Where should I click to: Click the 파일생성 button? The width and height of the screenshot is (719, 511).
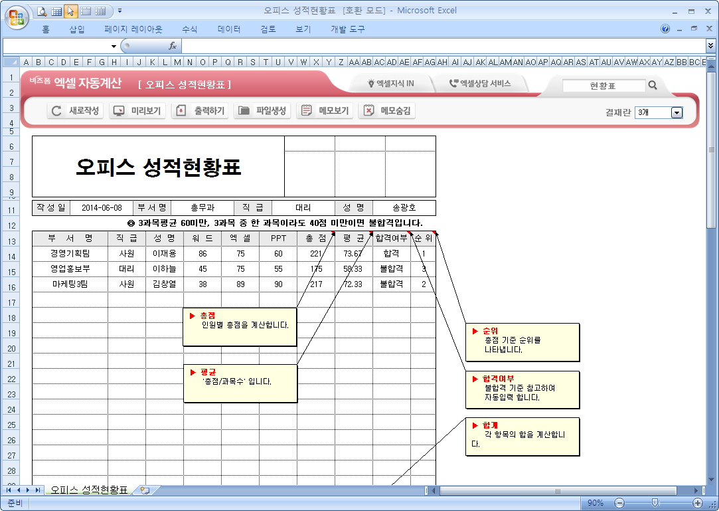tap(262, 111)
